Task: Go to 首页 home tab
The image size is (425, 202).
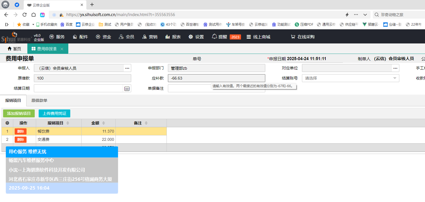Action: coord(14,49)
